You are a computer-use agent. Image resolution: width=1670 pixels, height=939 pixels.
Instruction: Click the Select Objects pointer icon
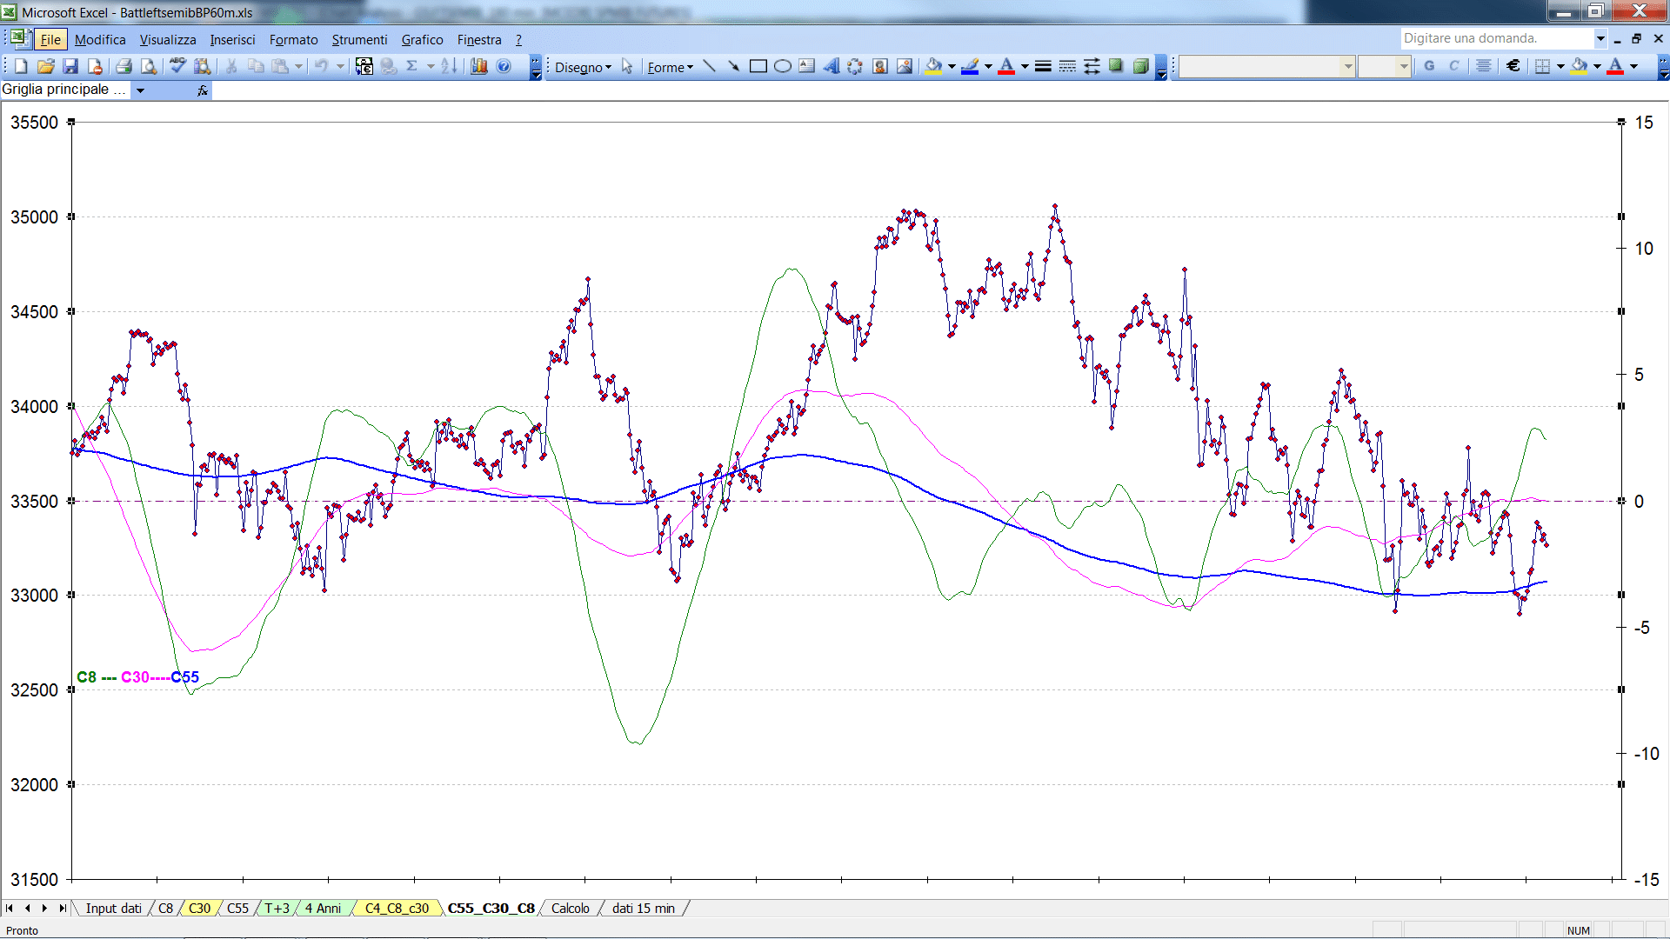[x=627, y=66]
